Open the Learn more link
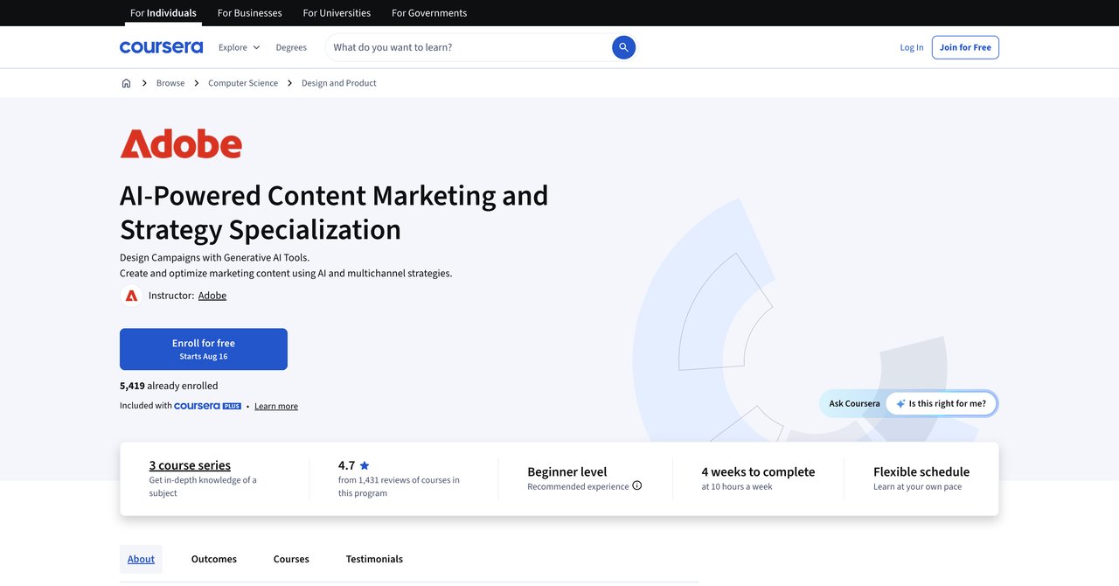Screen dimensions: 1119x586 coord(276,406)
